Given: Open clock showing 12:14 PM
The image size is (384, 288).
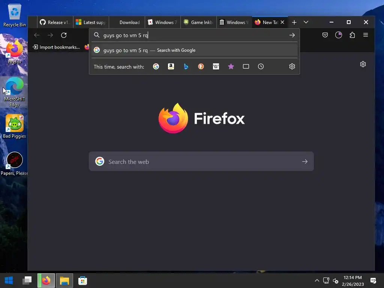Looking at the screenshot, I should tap(352, 280).
